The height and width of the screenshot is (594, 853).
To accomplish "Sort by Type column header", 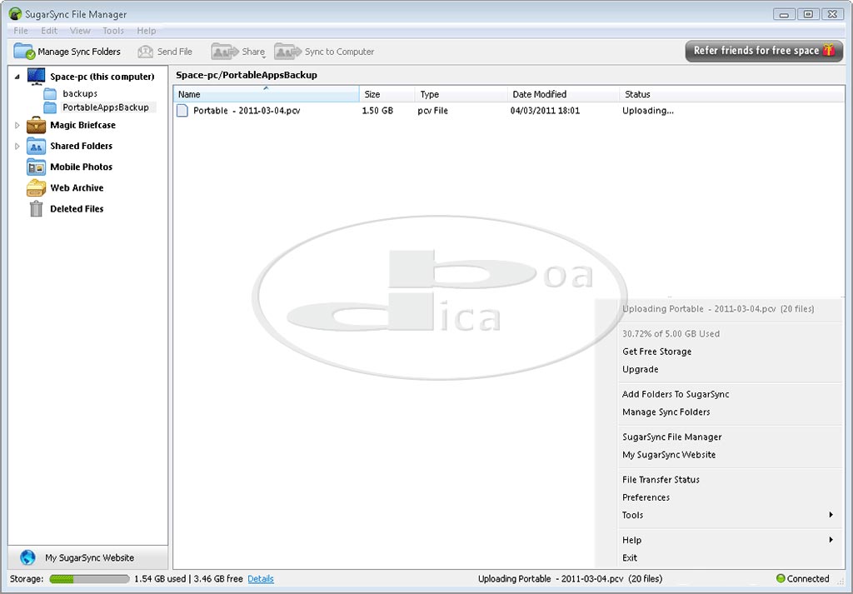I will coord(461,94).
